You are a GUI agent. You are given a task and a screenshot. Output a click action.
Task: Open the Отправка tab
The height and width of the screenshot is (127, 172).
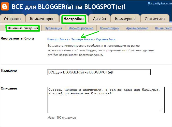tap(12, 19)
